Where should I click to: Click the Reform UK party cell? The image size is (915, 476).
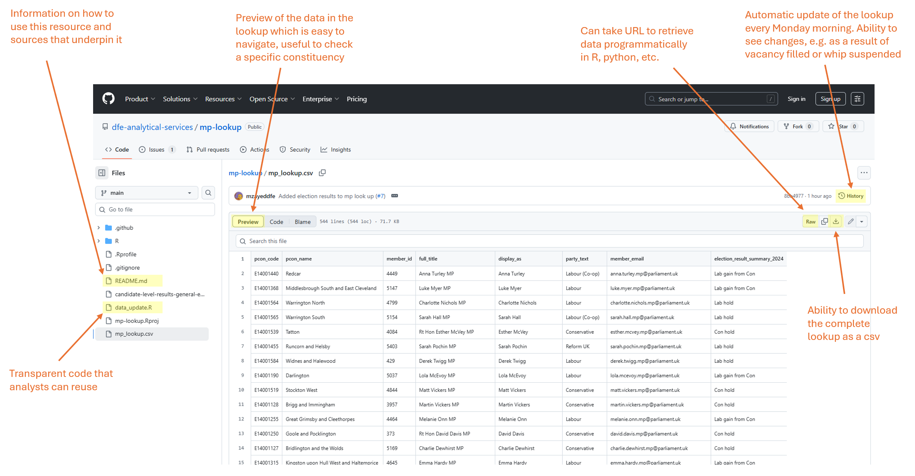tap(584, 346)
